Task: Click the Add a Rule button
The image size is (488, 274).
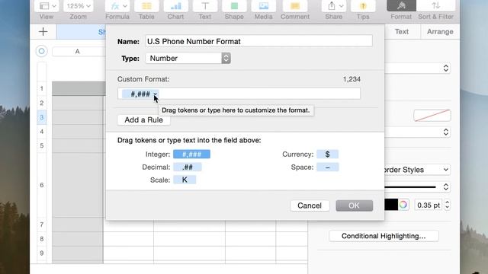Action: 144,120
